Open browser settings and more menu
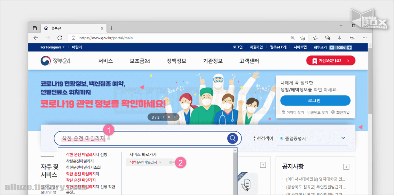Image resolution: width=394 pixels, height=195 pixels. point(364,38)
